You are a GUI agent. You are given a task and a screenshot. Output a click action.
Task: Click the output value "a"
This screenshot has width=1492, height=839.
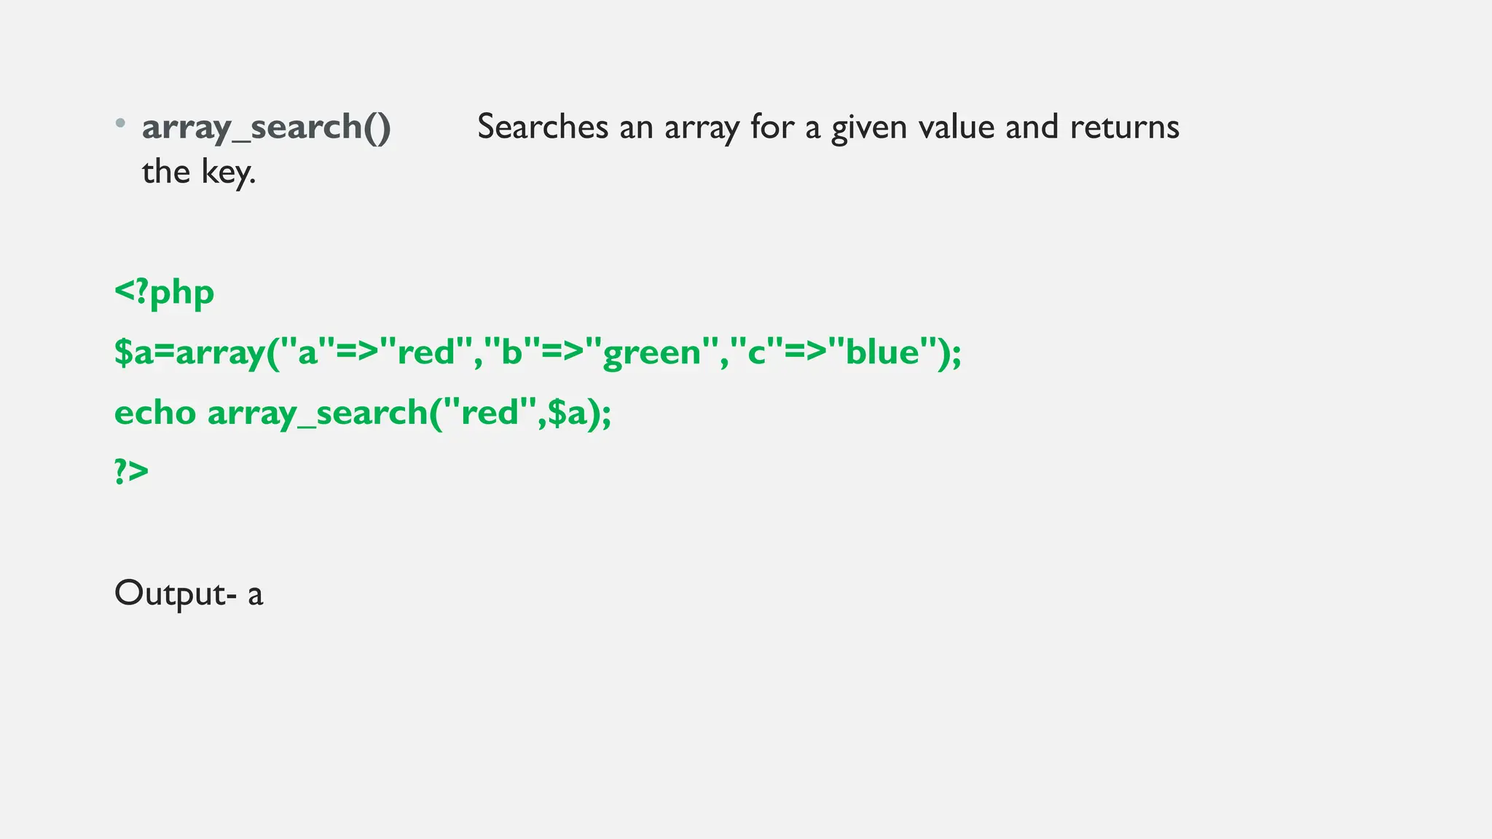(255, 595)
